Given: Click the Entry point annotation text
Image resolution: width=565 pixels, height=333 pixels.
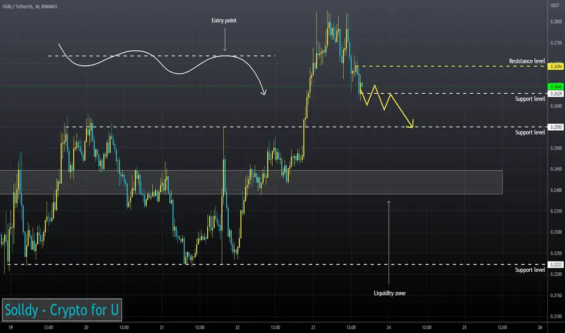Looking at the screenshot, I should (224, 21).
